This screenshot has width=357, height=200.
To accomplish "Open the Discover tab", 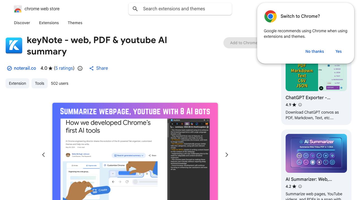I will (x=22, y=23).
